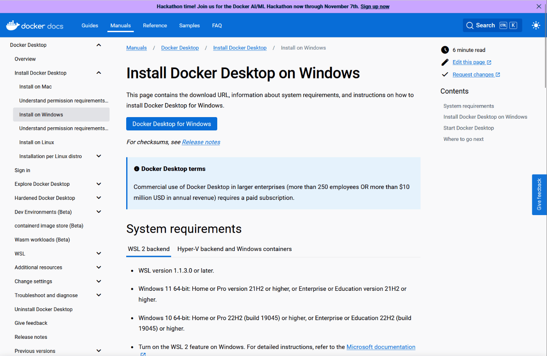Expand the Explore Docker Desktop section
The width and height of the screenshot is (547, 356).
coord(99,184)
